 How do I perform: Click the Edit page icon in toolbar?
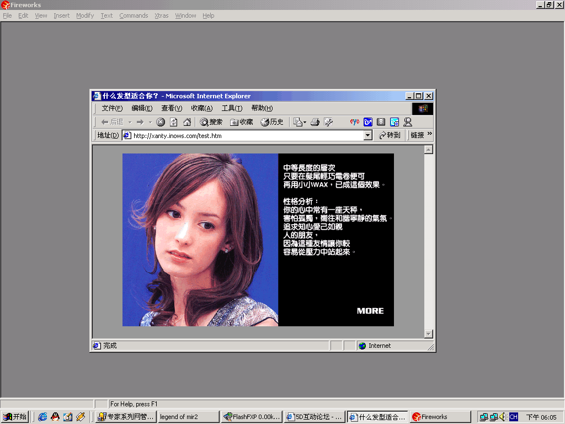[328, 122]
